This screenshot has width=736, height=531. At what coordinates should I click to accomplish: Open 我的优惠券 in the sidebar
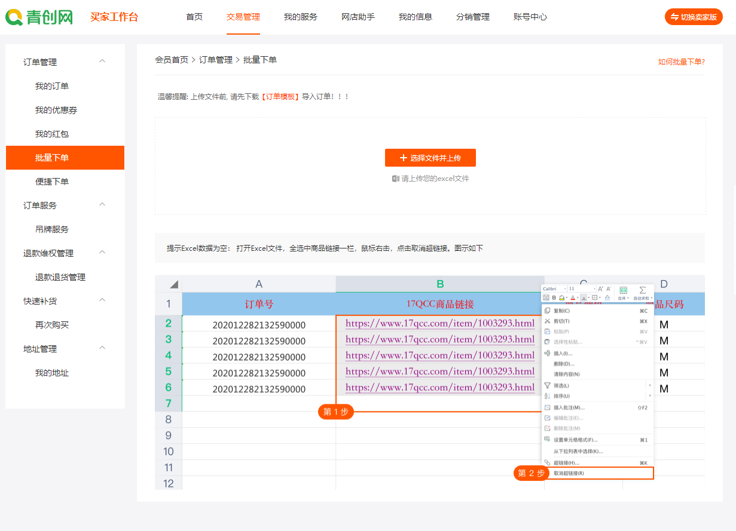[x=56, y=110]
